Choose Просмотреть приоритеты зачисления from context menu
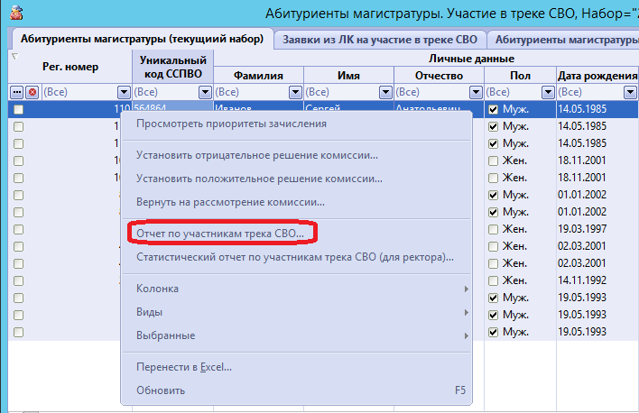639x413 pixels. coord(296,124)
